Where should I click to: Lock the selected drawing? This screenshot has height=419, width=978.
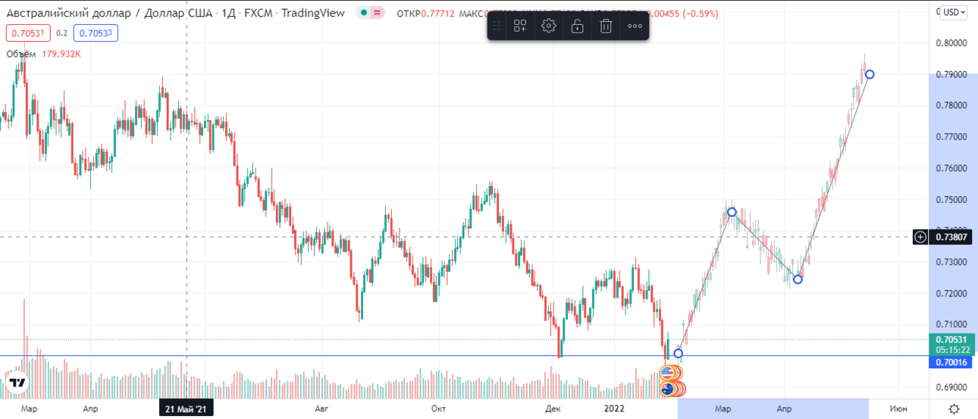pos(577,26)
